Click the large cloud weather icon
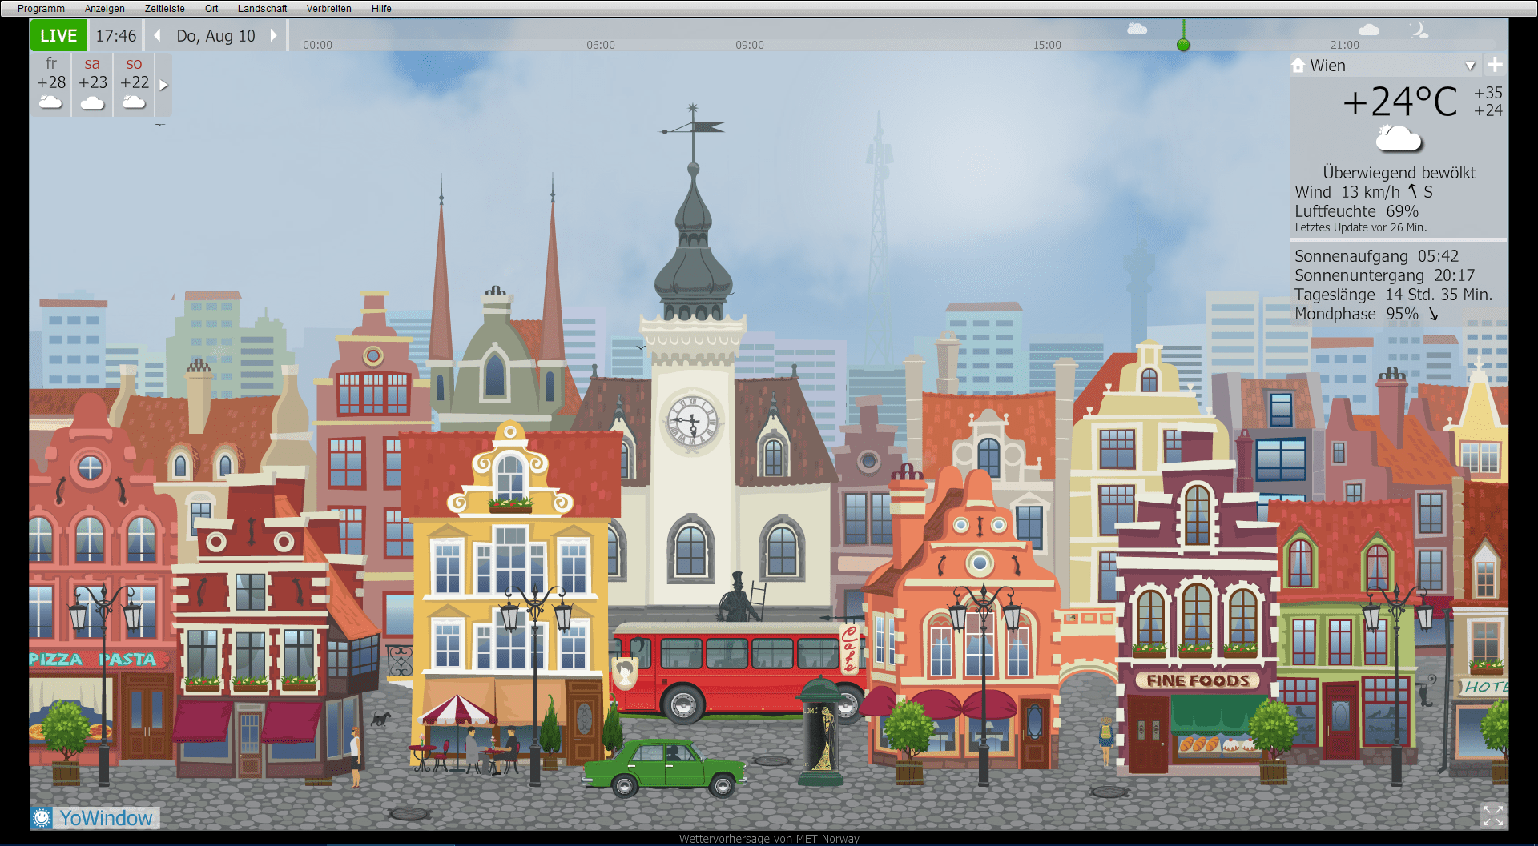This screenshot has width=1538, height=846. point(1399,139)
